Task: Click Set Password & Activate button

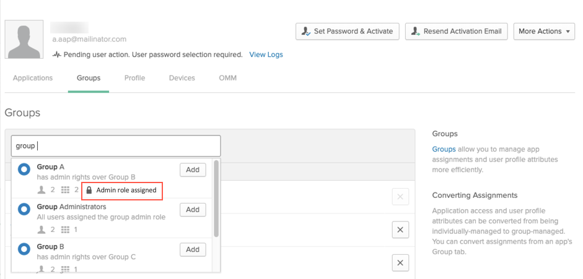Action: tap(348, 32)
